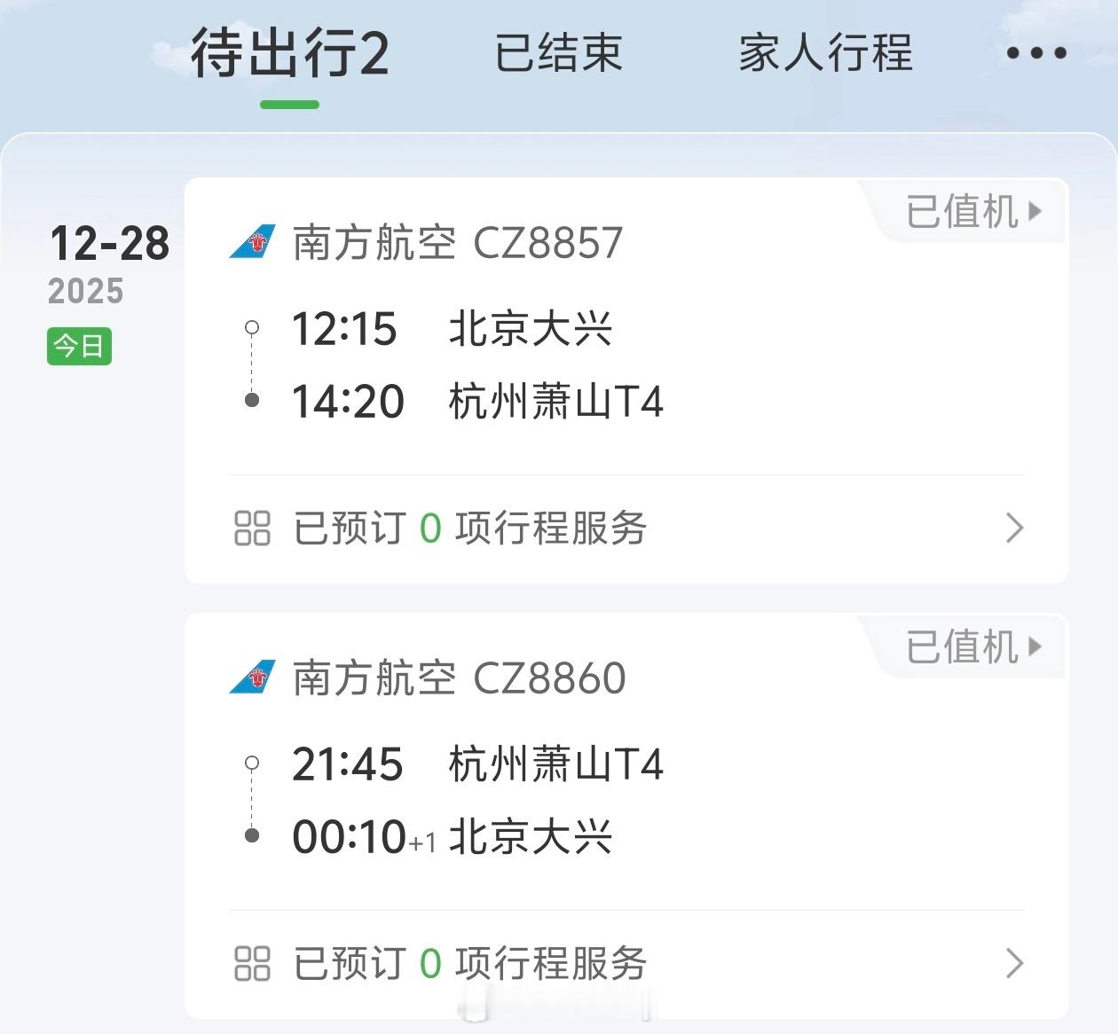Click arrow beside second 已值机 label
This screenshot has height=1034, width=1118.
pyautogui.click(x=1035, y=646)
